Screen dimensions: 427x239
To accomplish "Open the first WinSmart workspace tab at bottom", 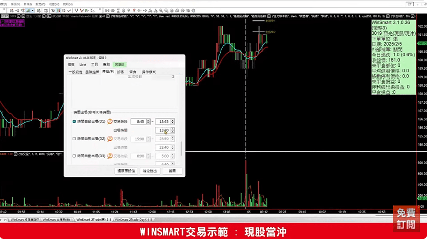I will [x=25, y=219].
